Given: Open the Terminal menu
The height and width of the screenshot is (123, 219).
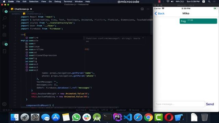Looking at the screenshot, I should [x=68, y=1].
